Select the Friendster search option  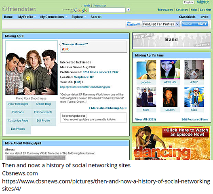coord(99,6)
